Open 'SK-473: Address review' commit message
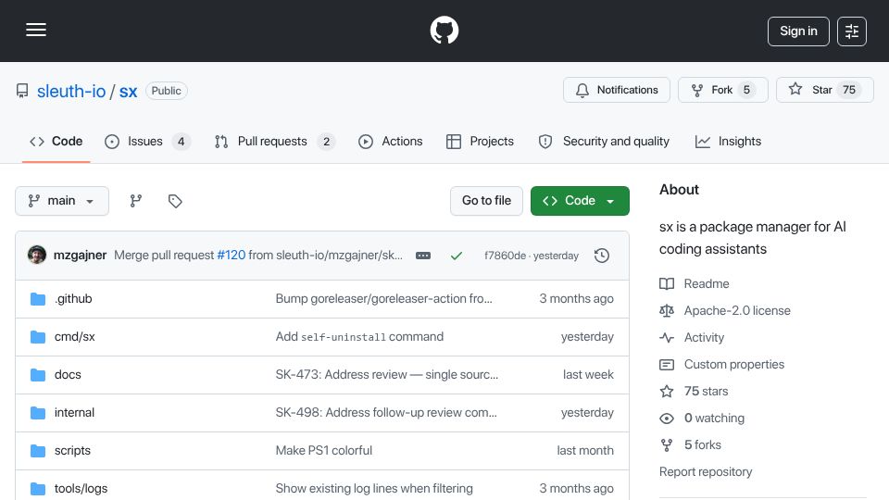The width and height of the screenshot is (889, 500). [x=387, y=375]
